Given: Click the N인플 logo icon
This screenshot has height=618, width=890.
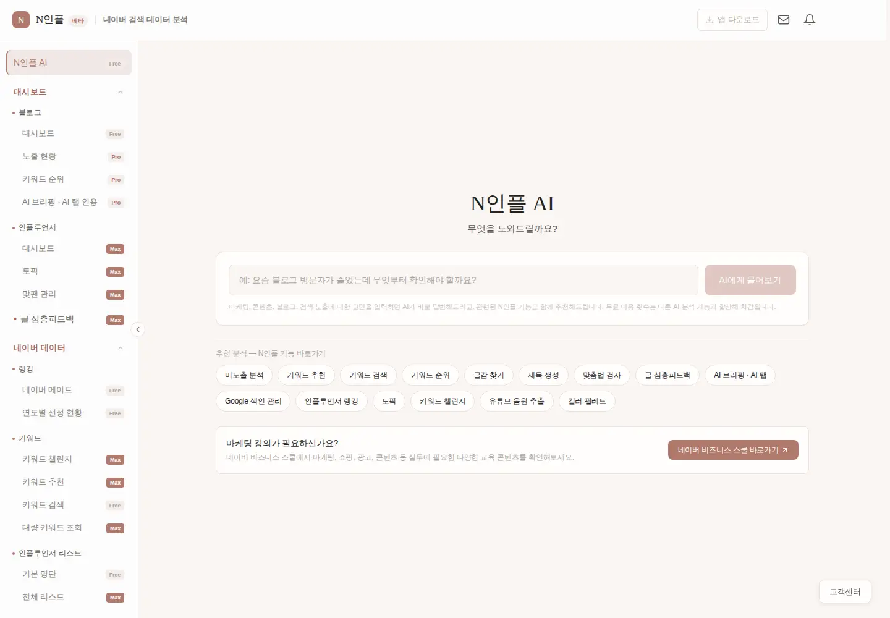Looking at the screenshot, I should pyautogui.click(x=21, y=20).
